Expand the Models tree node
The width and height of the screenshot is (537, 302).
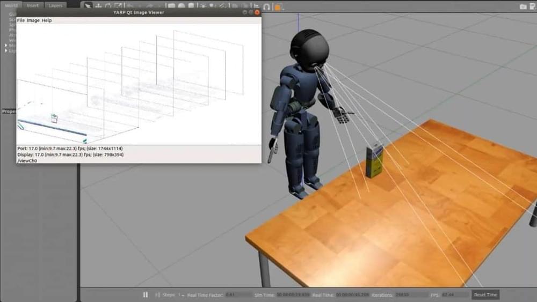point(6,46)
